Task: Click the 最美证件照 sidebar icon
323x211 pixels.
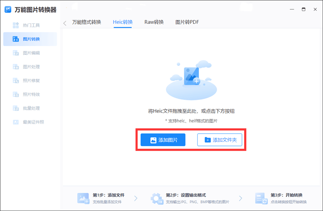Action: 16,122
